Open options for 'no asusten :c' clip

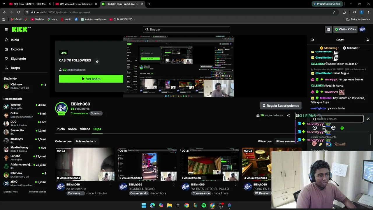(x=111, y=185)
